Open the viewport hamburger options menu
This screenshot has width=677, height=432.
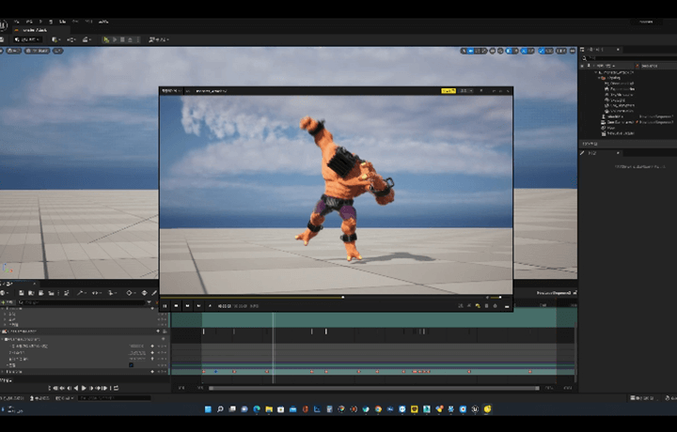[1, 51]
